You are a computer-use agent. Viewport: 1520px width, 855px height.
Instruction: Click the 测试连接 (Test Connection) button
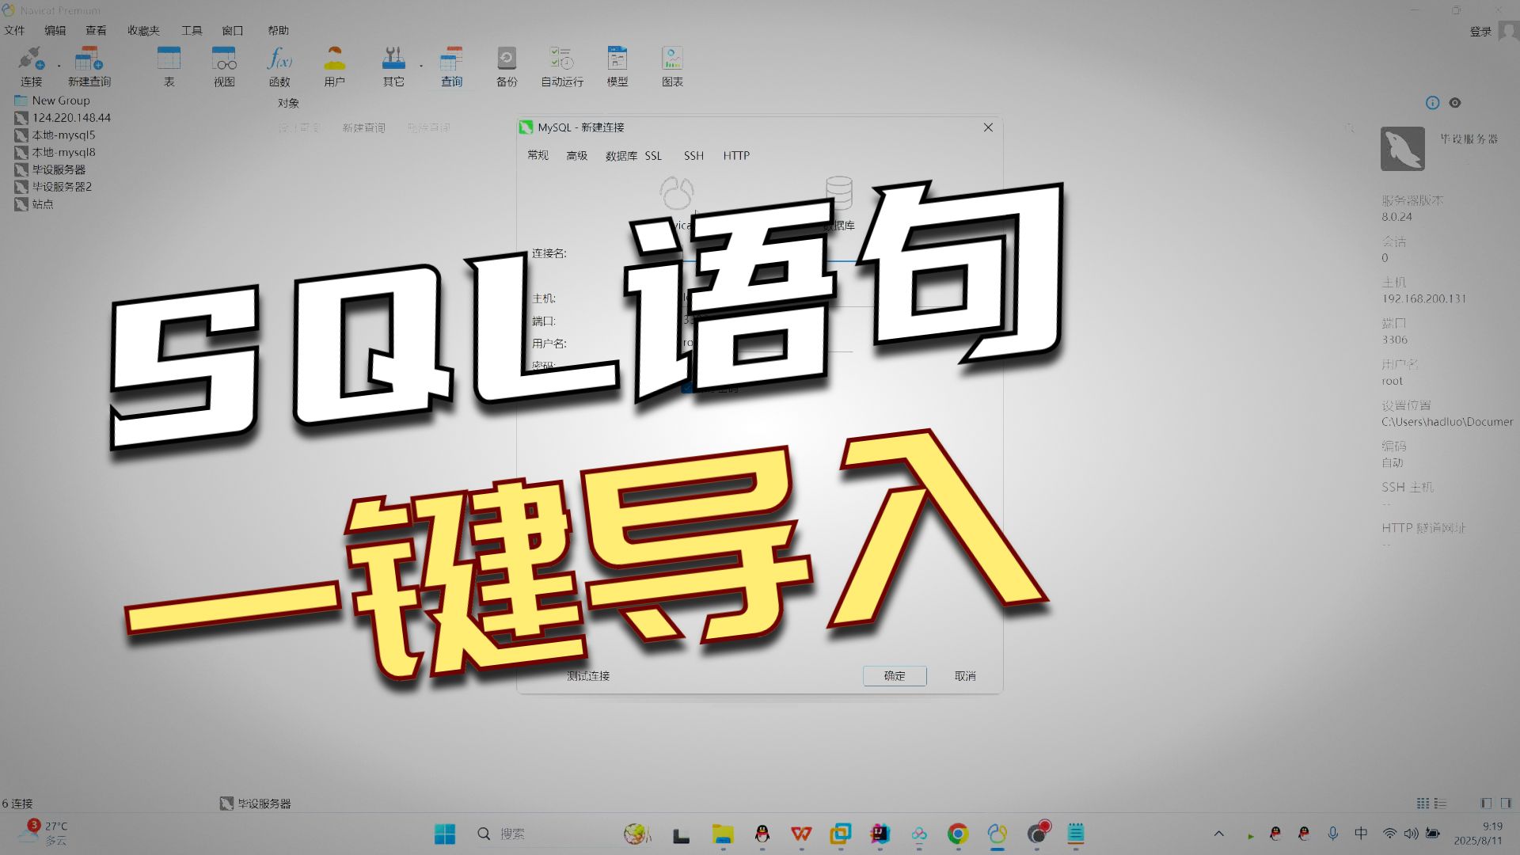[587, 675]
